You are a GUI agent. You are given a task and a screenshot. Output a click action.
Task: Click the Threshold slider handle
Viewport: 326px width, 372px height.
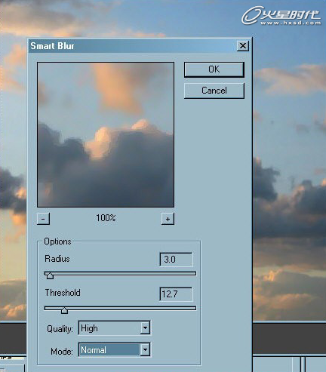click(x=64, y=310)
